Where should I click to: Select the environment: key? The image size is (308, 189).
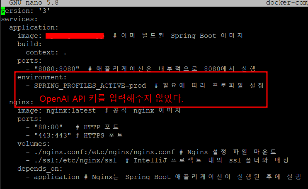(x=42, y=77)
